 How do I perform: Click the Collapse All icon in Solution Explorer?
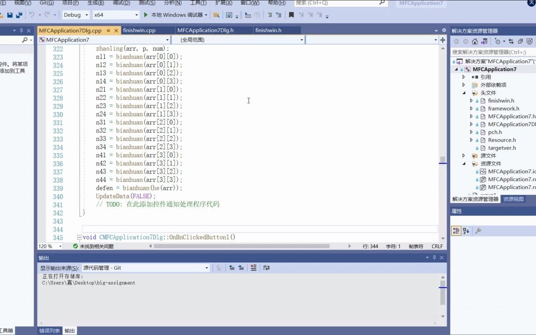(x=520, y=41)
